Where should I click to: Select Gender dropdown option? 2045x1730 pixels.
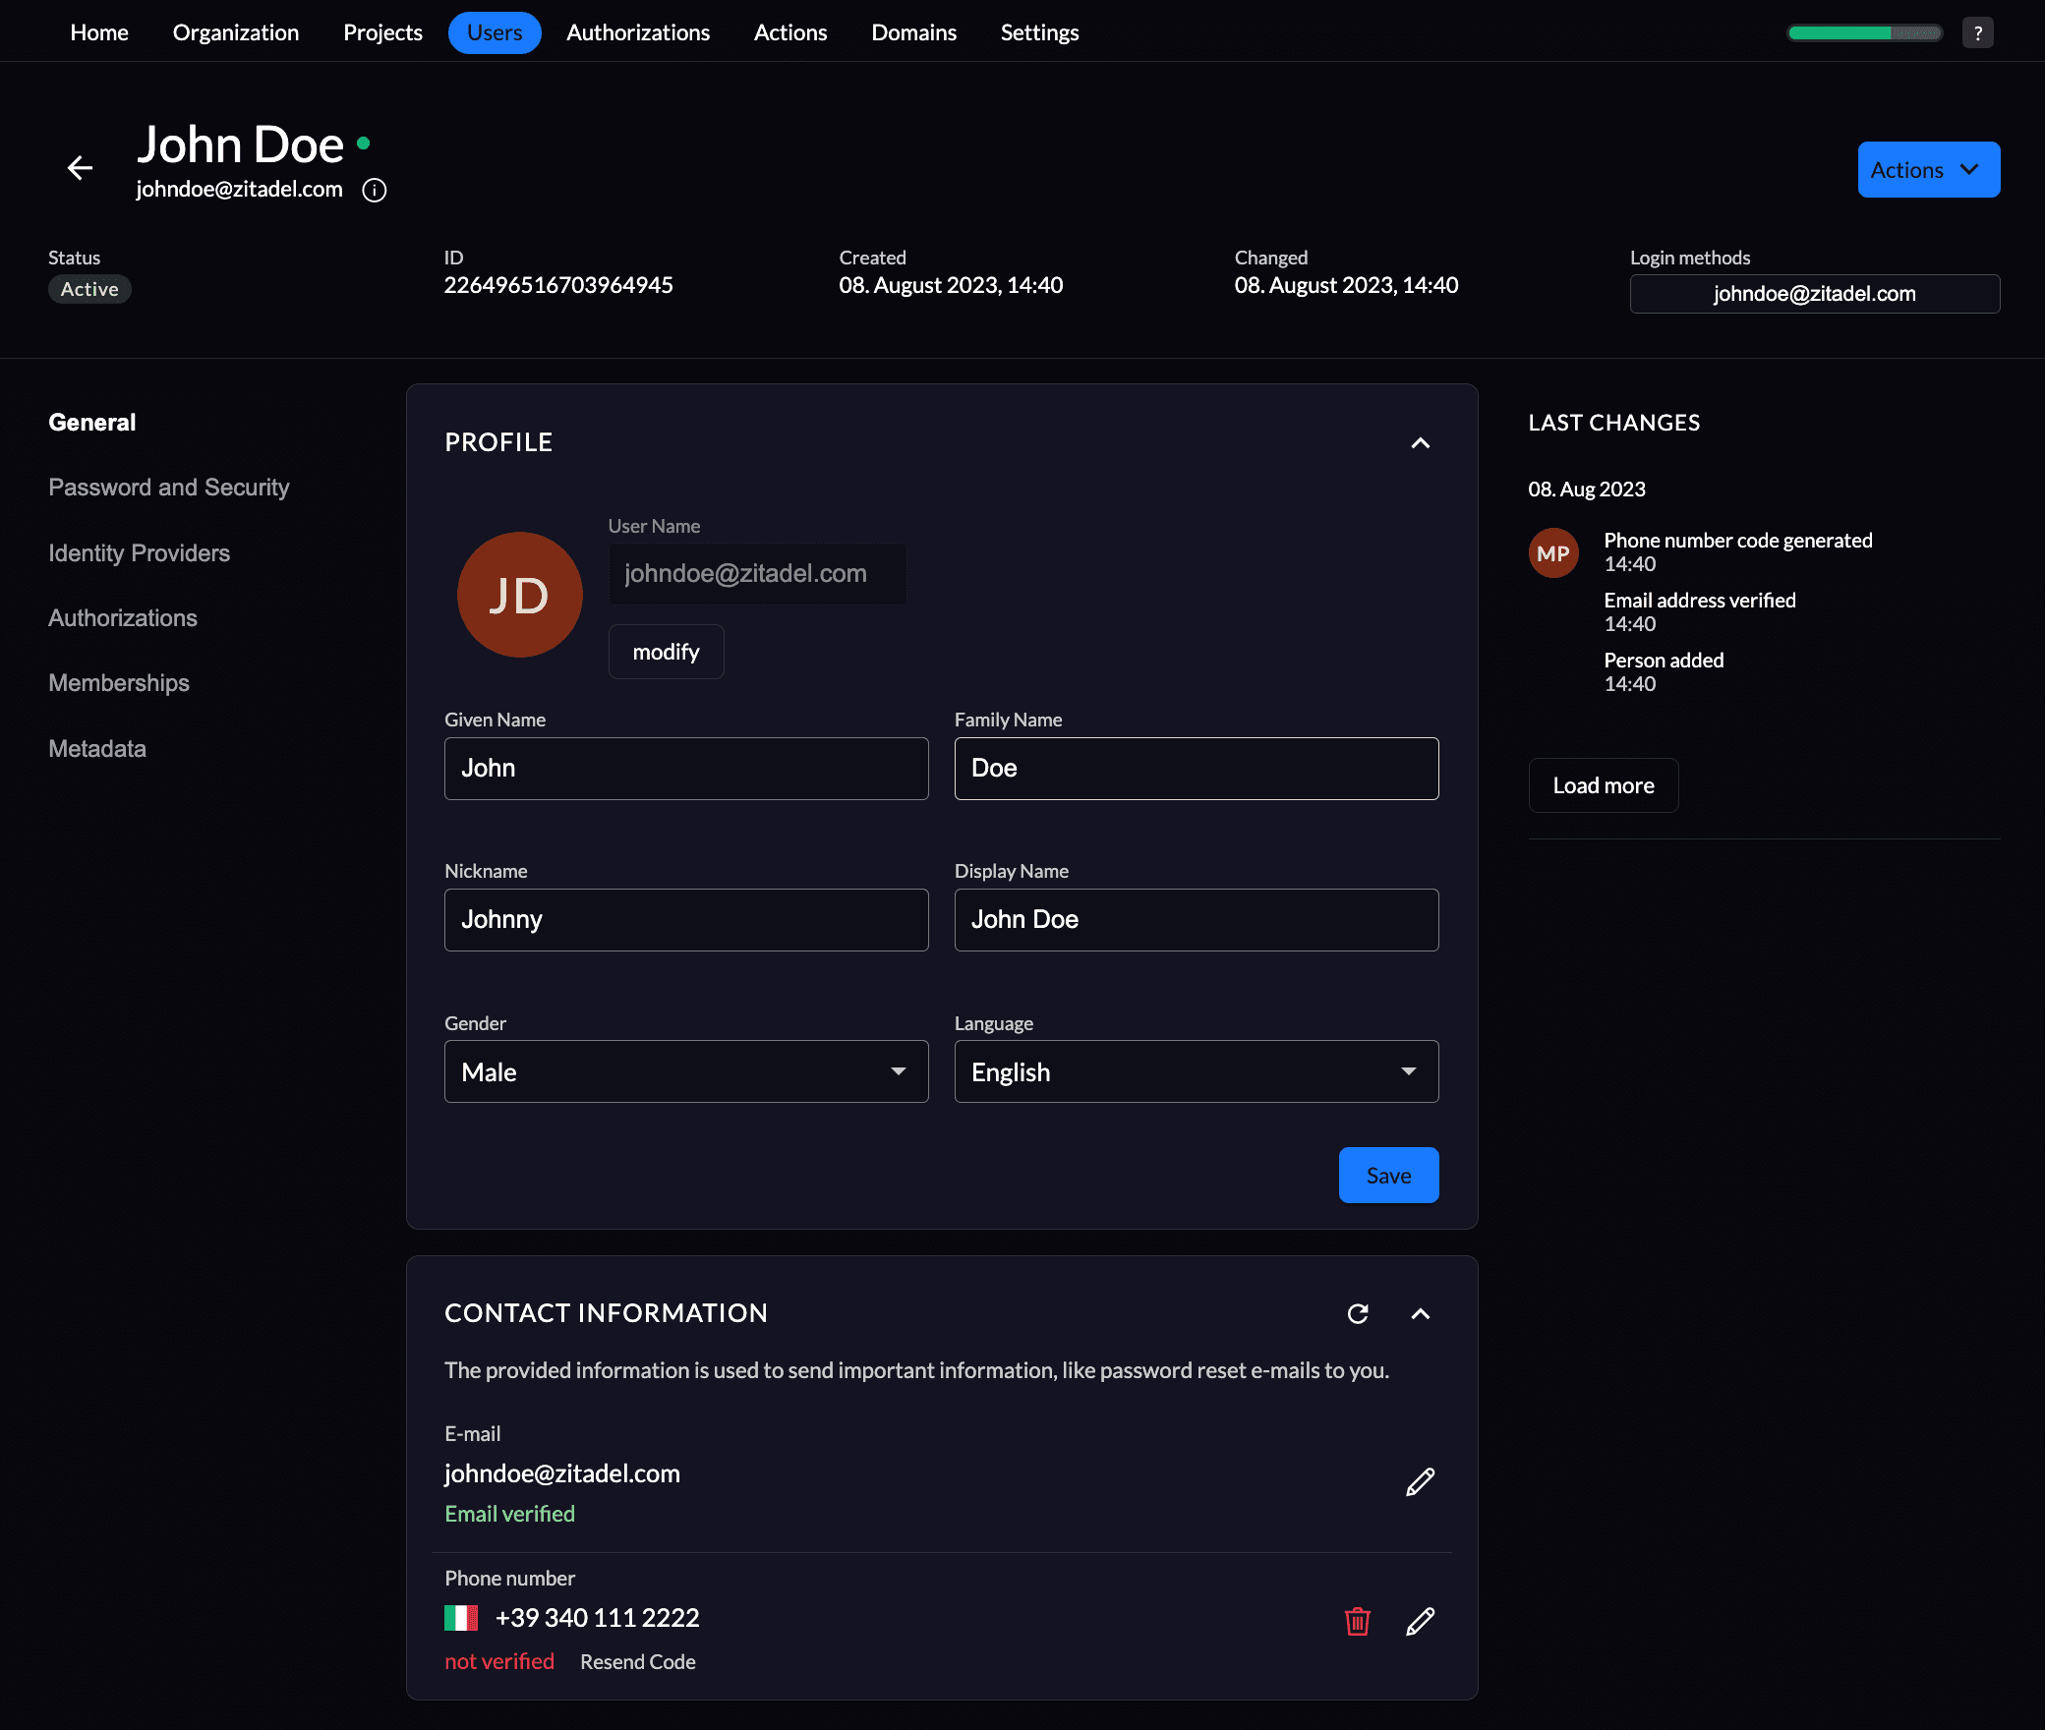pyautogui.click(x=683, y=1071)
